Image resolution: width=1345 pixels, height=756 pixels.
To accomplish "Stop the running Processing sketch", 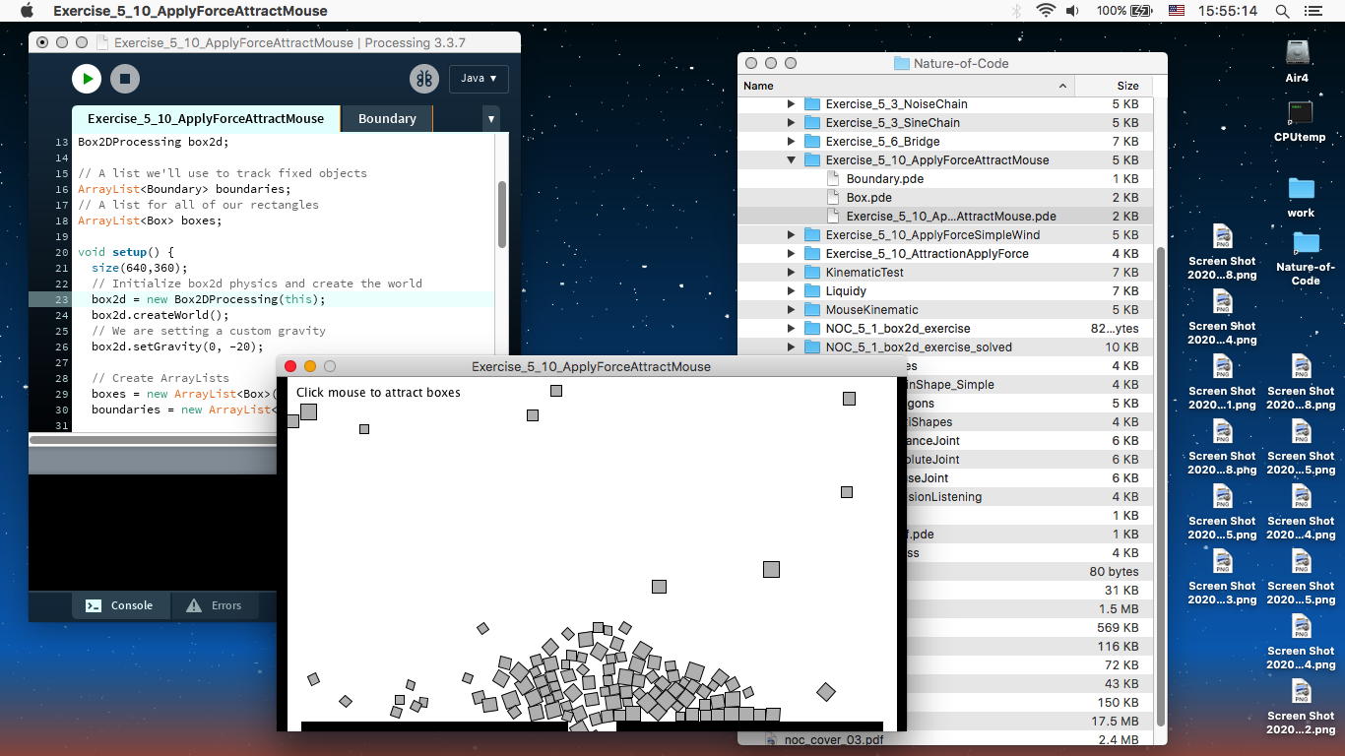I will pos(124,79).
